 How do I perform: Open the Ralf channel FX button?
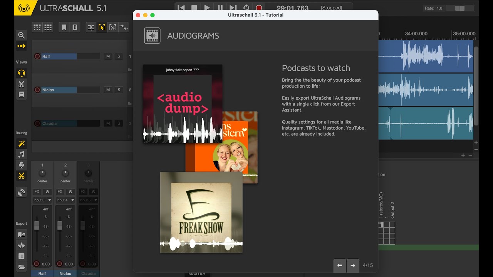[x=37, y=192]
